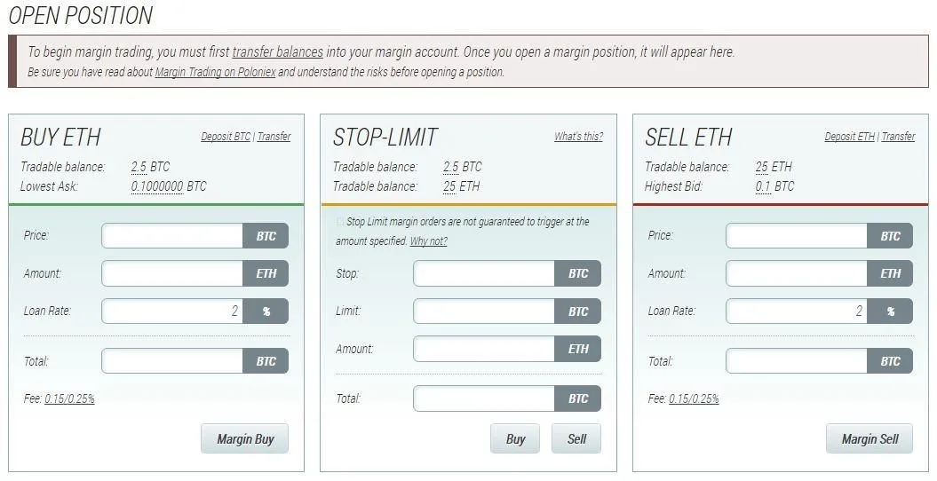Click the Lowest Ask 0.1000000 value
Viewport: 937px width, 481px height.
coord(157,186)
